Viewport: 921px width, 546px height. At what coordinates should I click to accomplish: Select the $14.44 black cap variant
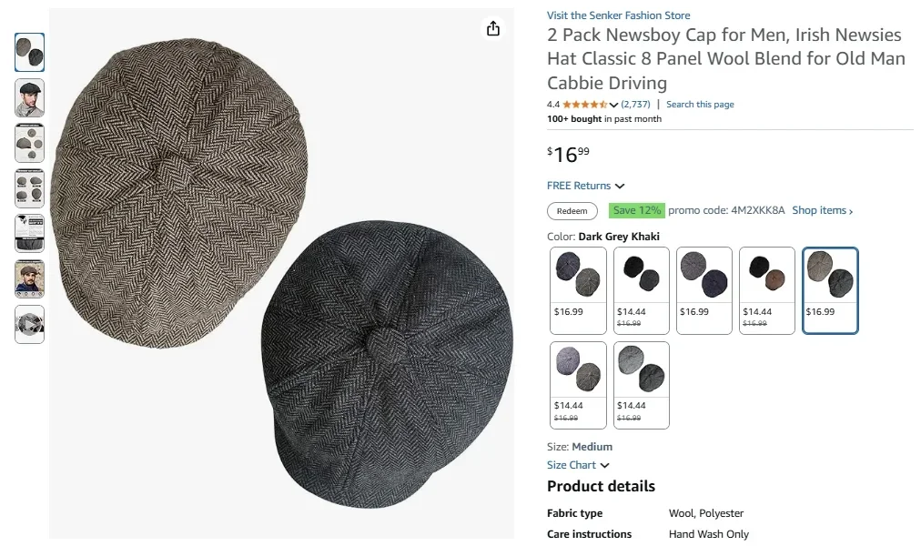pos(641,289)
